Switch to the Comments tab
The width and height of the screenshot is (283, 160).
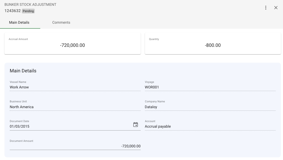61,22
